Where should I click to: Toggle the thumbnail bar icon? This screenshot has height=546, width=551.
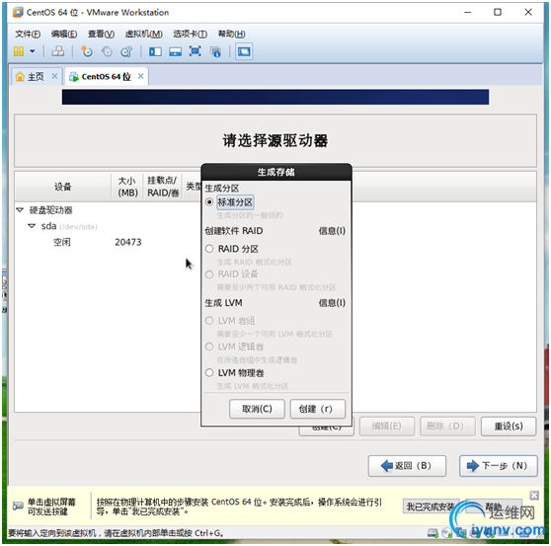click(175, 51)
